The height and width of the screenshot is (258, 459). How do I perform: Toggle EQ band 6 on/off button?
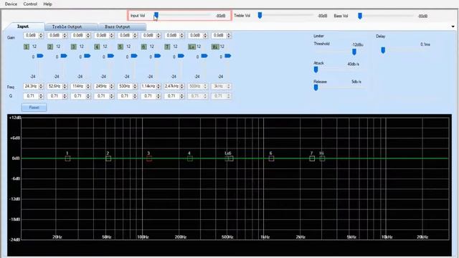(x=143, y=47)
